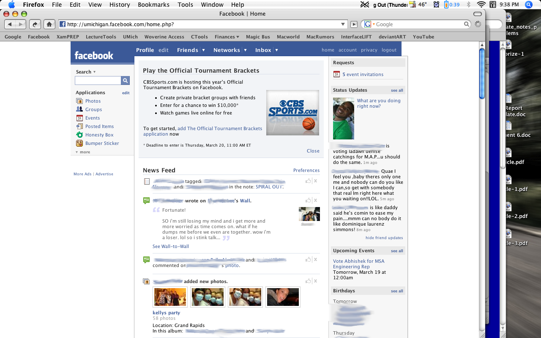Click the edit link next to Applications
541x338 pixels.
[126, 93]
